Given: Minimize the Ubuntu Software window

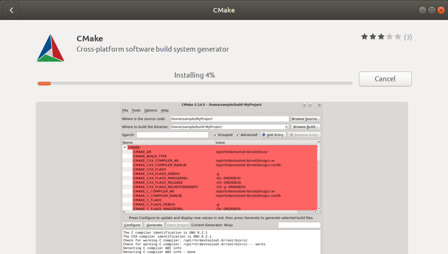Looking at the screenshot, I should [422, 10].
